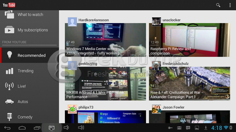Select the Comedy category
236x132 pixels.
pos(29,117)
